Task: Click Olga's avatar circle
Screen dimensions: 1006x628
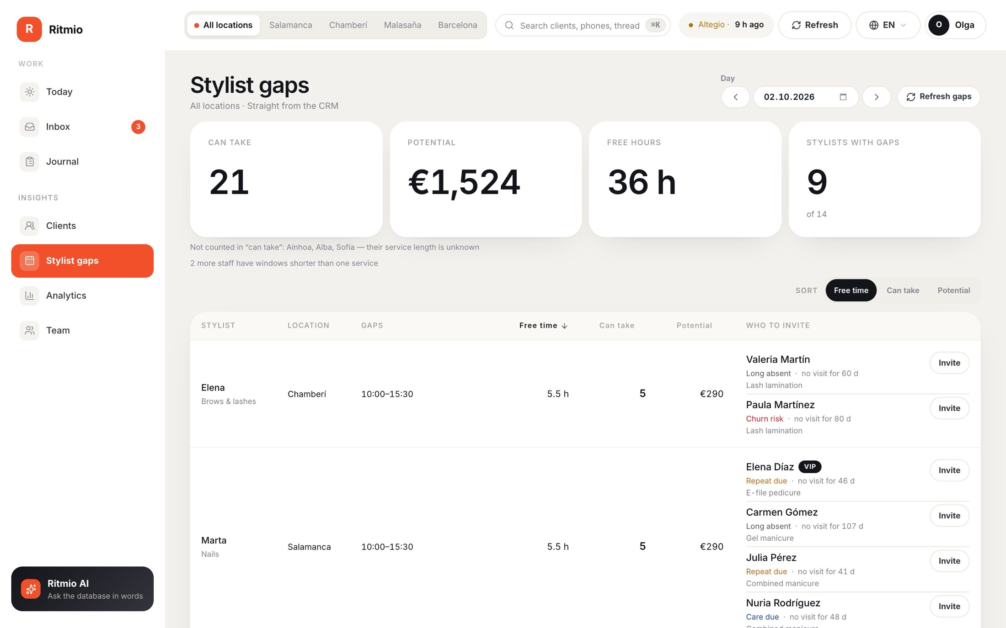Action: (939, 25)
